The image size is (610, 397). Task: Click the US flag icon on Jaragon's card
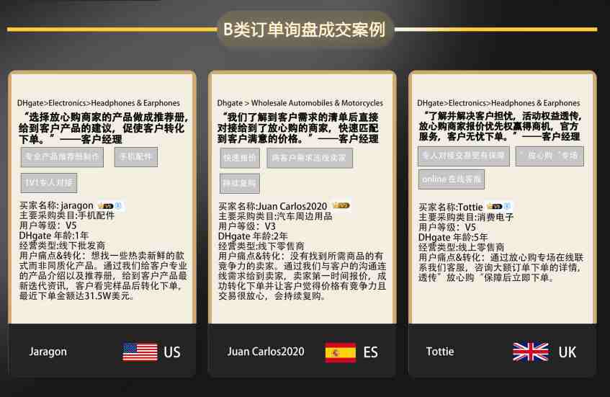pos(140,352)
